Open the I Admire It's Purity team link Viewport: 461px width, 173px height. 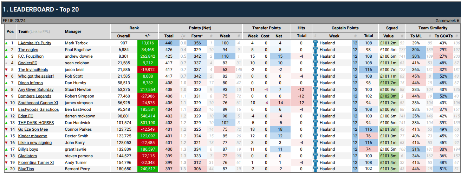point(34,43)
